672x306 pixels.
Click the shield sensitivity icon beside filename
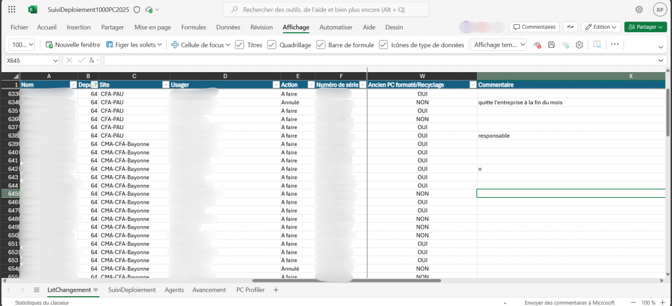point(136,9)
